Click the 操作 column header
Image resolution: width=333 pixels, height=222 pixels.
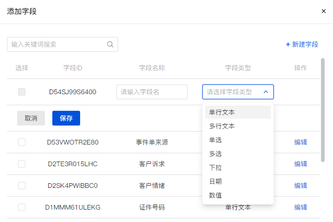301,68
